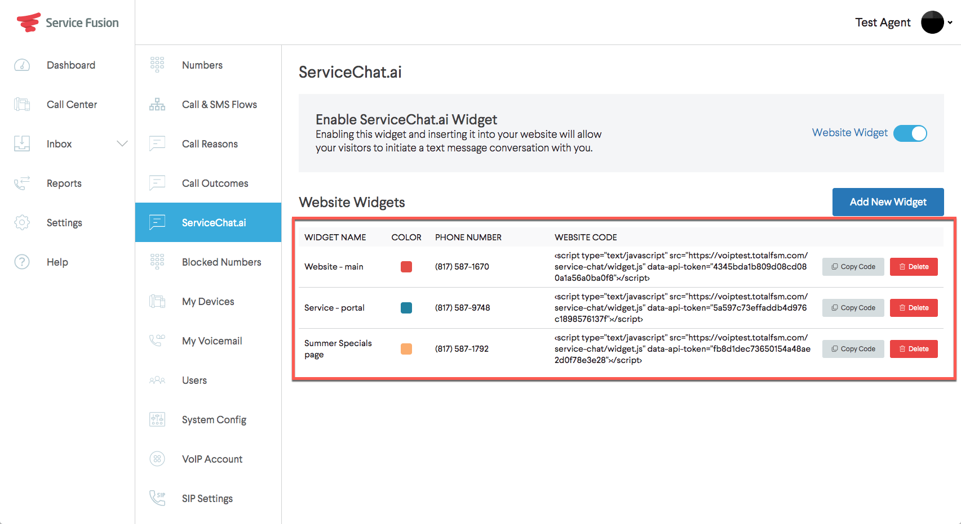Click the Call Outcomes chat icon
The image size is (961, 524).
click(x=157, y=183)
